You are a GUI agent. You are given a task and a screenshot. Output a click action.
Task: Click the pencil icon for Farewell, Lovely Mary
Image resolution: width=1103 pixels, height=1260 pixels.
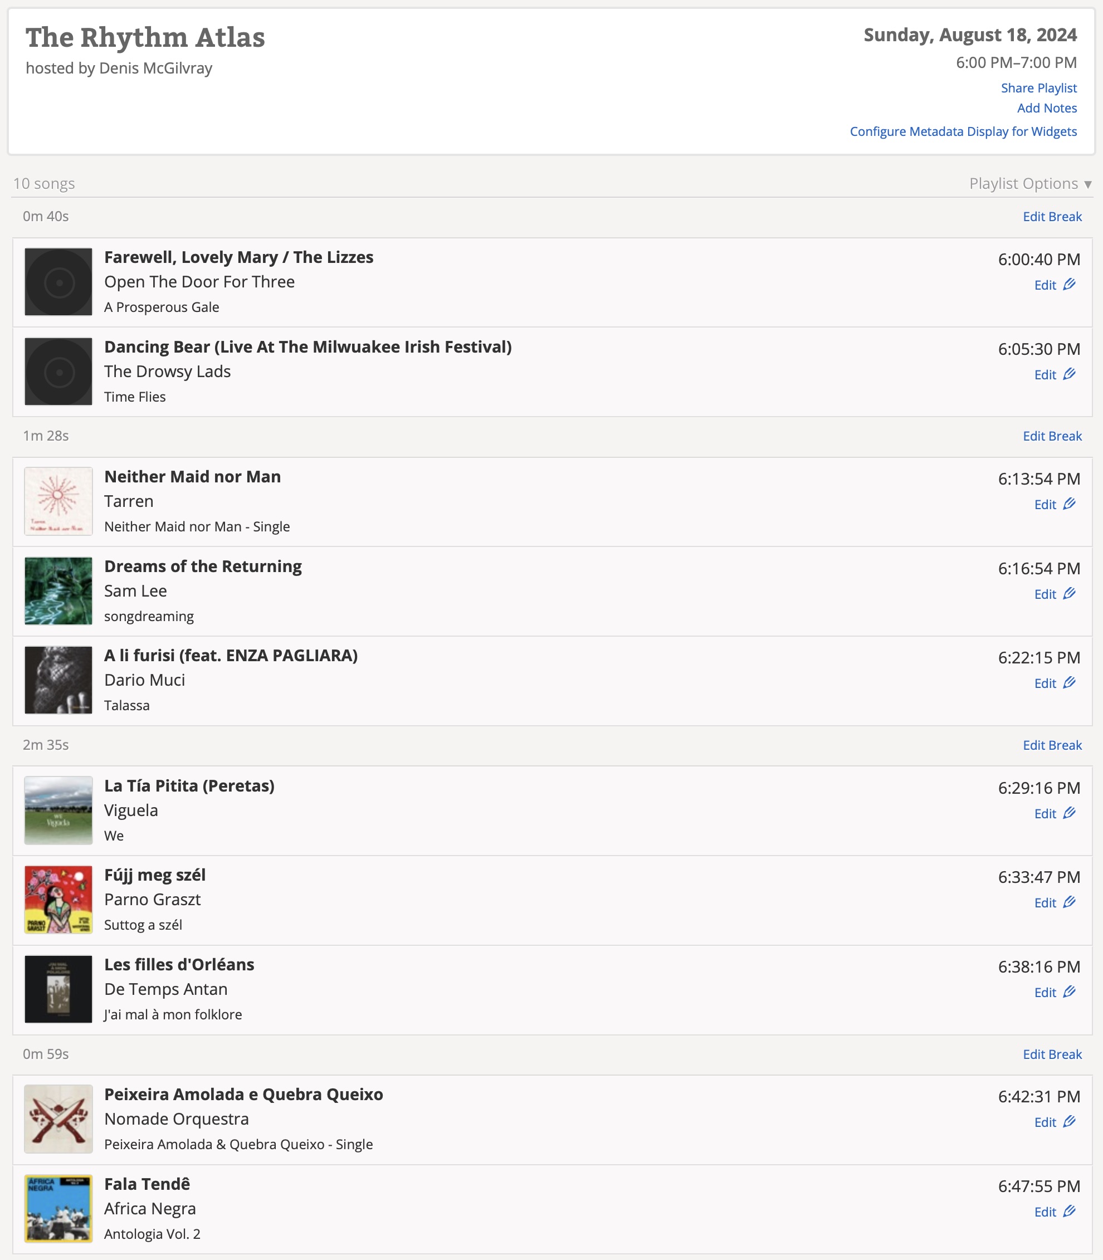coord(1069,285)
